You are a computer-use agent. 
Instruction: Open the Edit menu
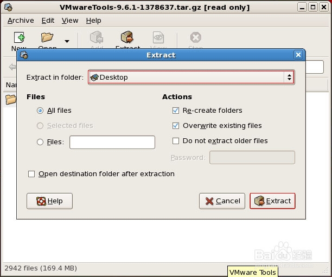click(x=48, y=21)
